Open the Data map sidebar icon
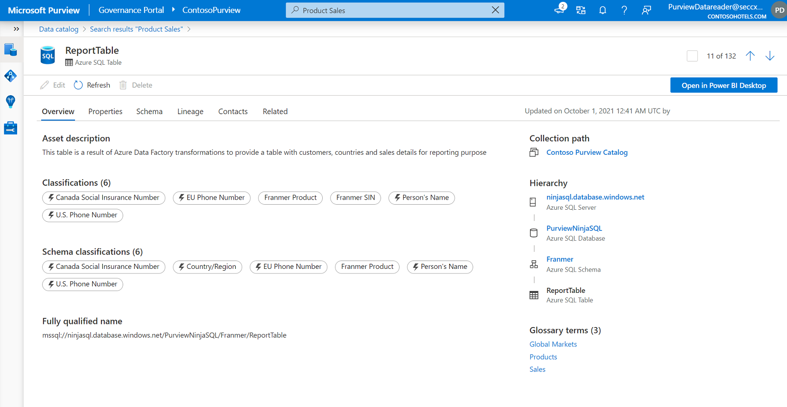 pos(11,76)
